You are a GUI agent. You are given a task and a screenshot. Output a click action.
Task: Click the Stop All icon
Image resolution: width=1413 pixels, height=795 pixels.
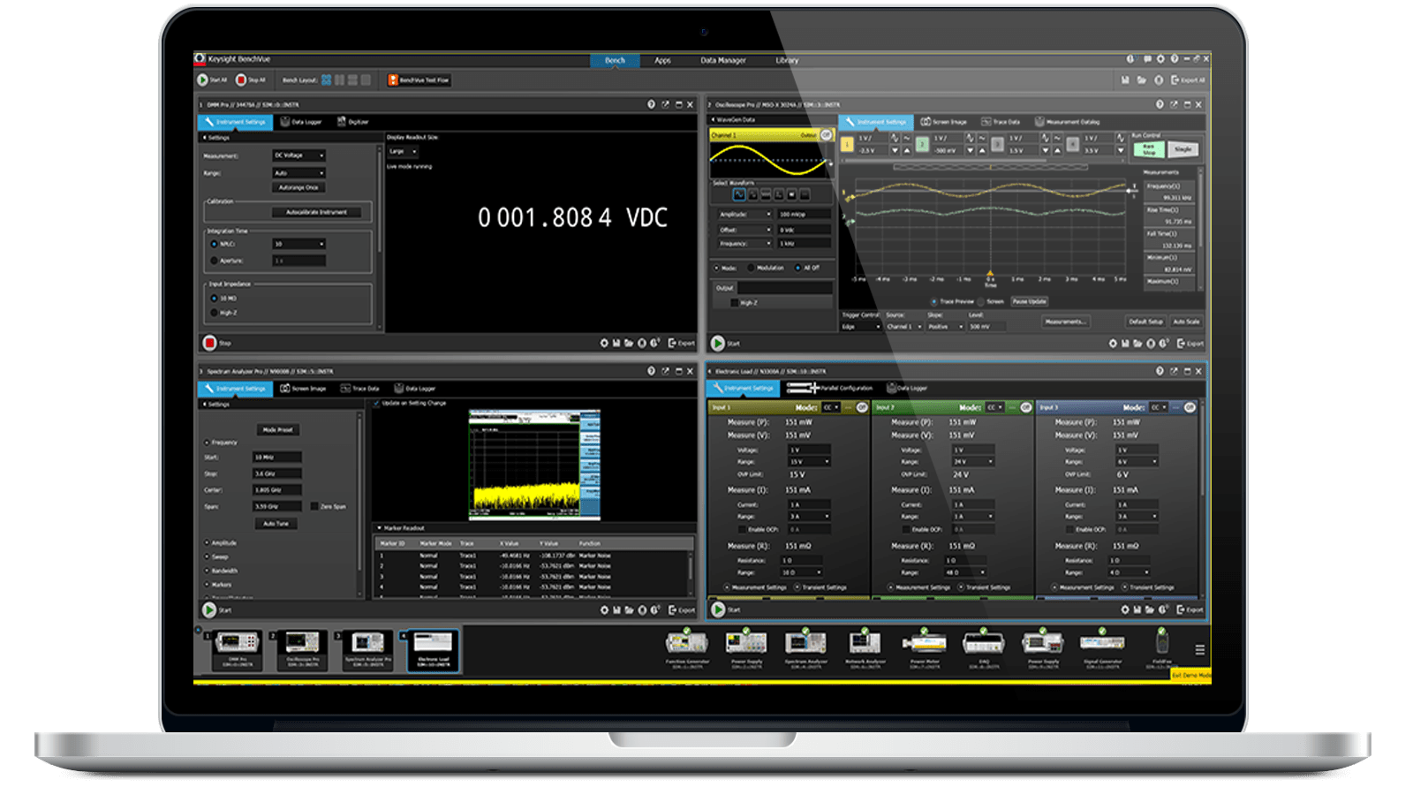240,79
